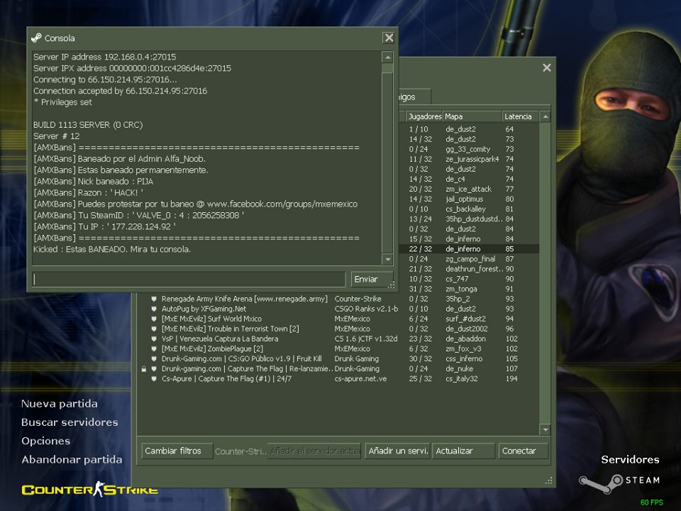This screenshot has height=511, width=681.
Task: Click shield icon of Capture The Flag Re-lanzamiento row
Action: pyautogui.click(x=154, y=369)
